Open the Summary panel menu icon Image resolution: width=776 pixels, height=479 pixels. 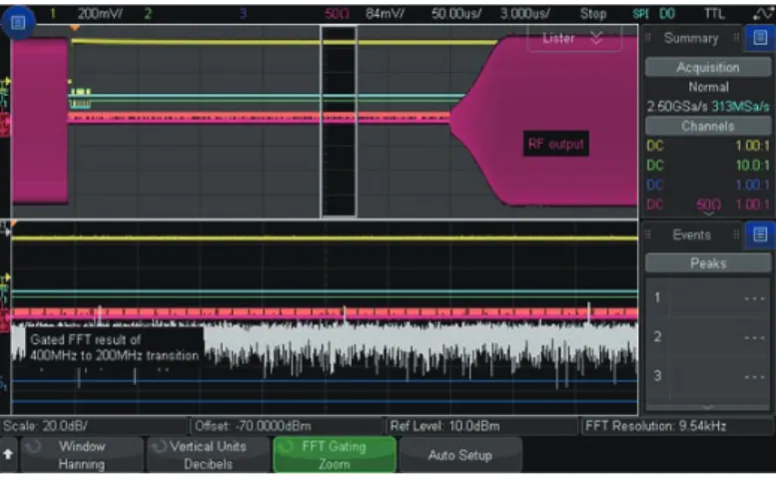point(760,38)
